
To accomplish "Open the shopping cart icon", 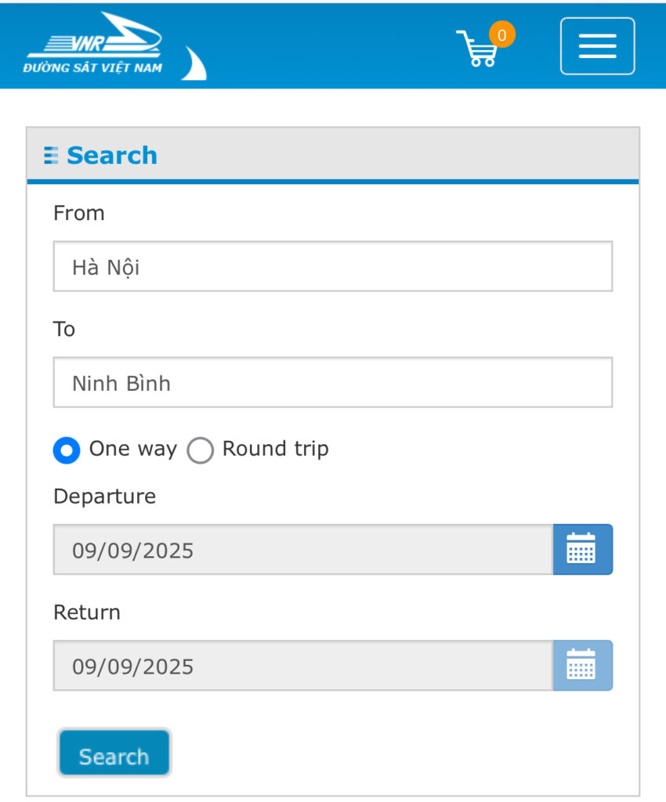I will [x=476, y=49].
